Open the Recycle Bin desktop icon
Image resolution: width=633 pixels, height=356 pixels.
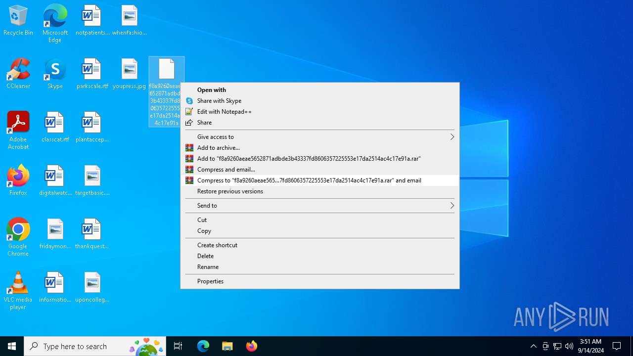18,21
